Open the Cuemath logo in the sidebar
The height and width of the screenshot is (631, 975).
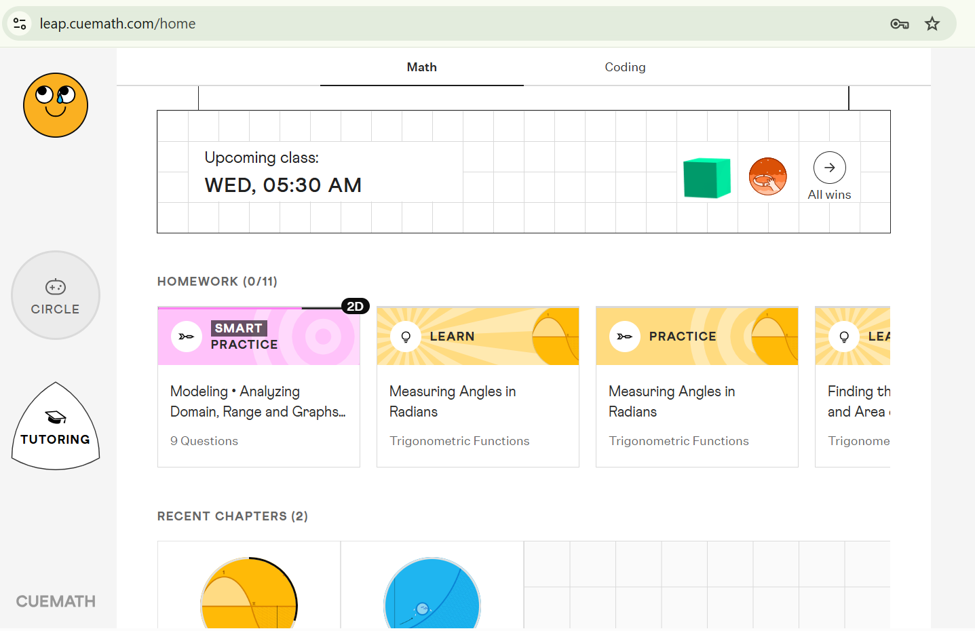click(55, 601)
